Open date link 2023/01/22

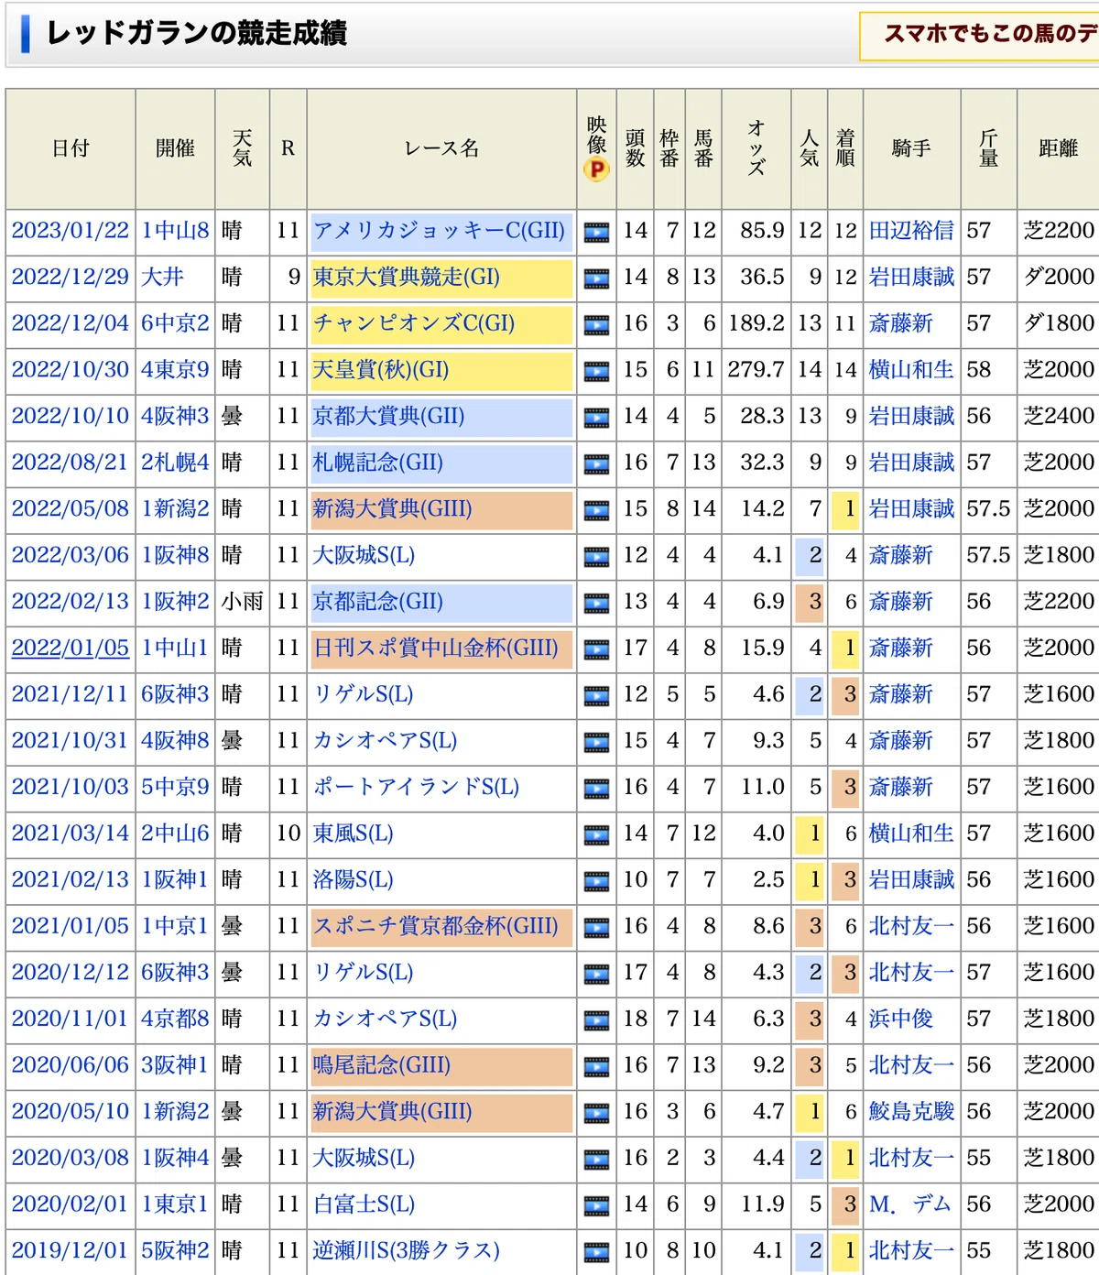coord(71,230)
